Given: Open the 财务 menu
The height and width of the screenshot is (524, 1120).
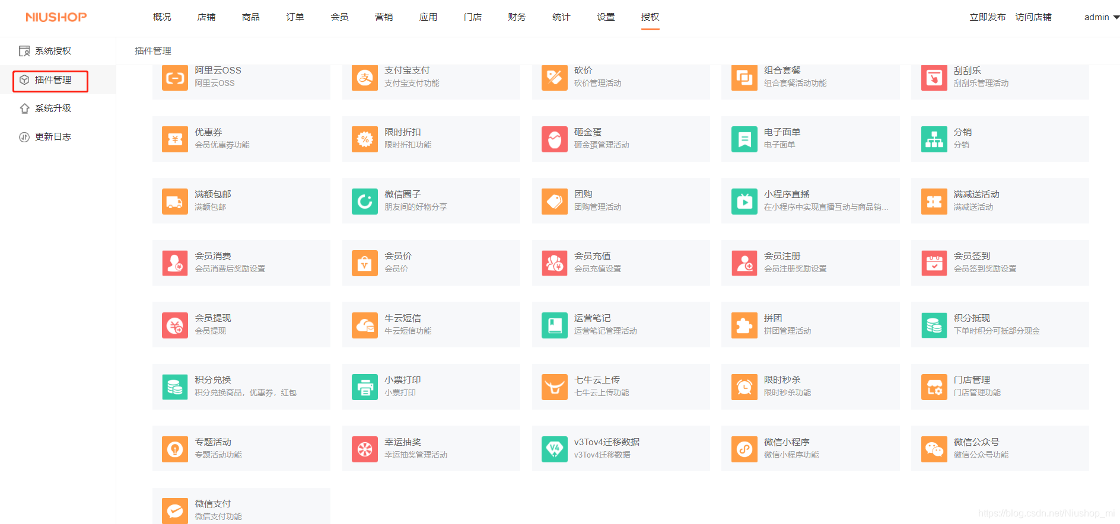Looking at the screenshot, I should pyautogui.click(x=517, y=17).
